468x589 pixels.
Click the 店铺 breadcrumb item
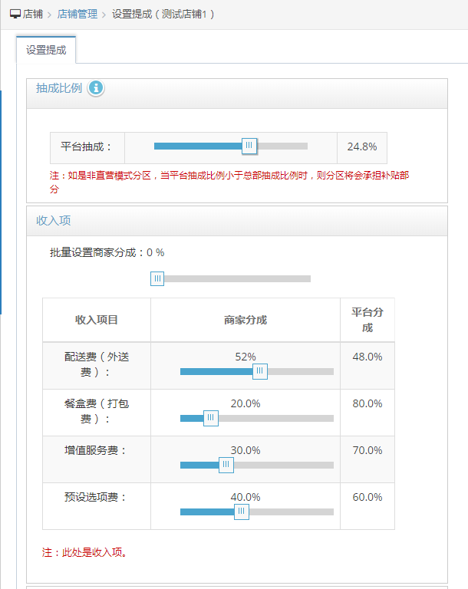pos(33,15)
